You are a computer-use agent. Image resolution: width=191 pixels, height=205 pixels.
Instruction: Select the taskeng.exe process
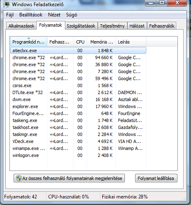coord(78,120)
